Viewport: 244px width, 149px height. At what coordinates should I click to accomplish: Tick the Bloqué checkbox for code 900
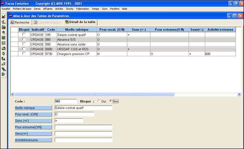(24, 44)
